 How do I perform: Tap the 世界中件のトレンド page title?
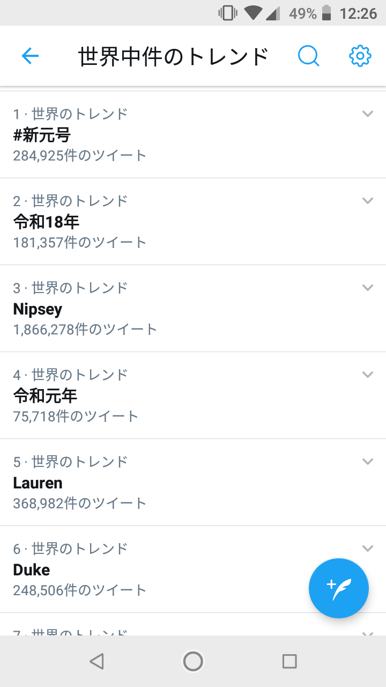173,56
